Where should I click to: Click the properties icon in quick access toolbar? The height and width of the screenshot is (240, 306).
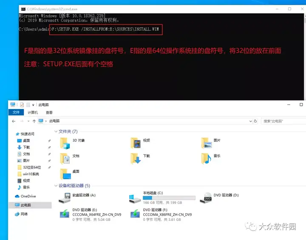[x=22, y=105]
